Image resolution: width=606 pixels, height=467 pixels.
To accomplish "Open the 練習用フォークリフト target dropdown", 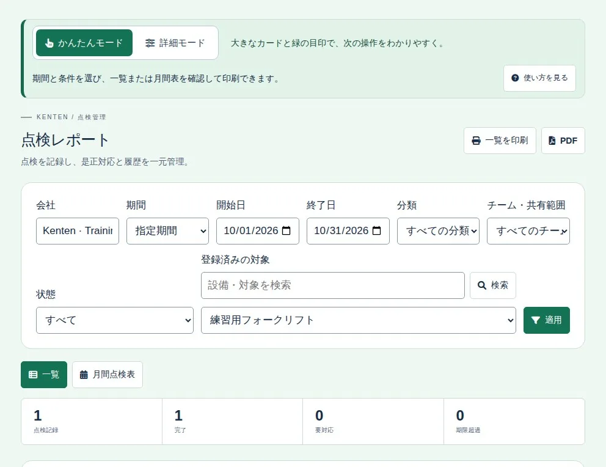I will 358,320.
